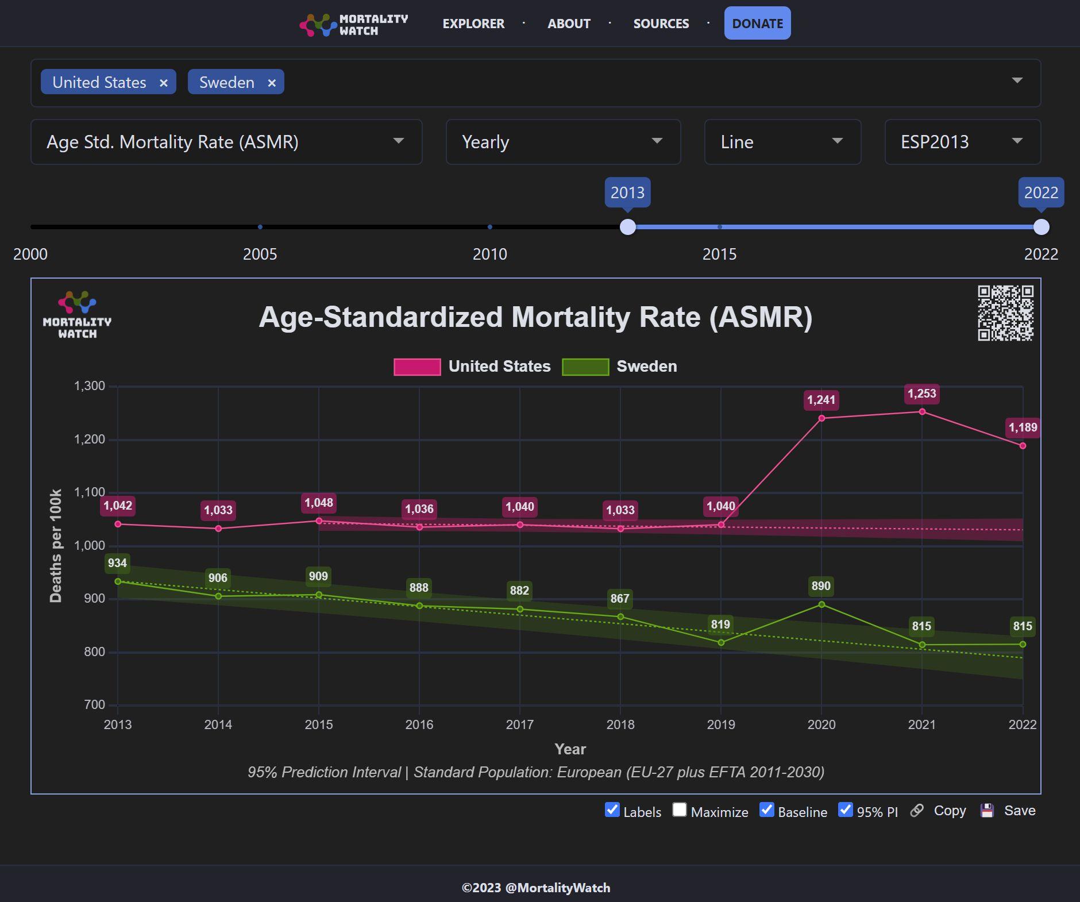
Task: Click the Copy link icon
Action: coord(917,811)
